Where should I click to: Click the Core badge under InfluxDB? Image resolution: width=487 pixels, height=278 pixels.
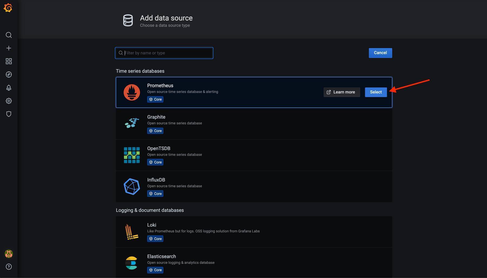click(155, 194)
